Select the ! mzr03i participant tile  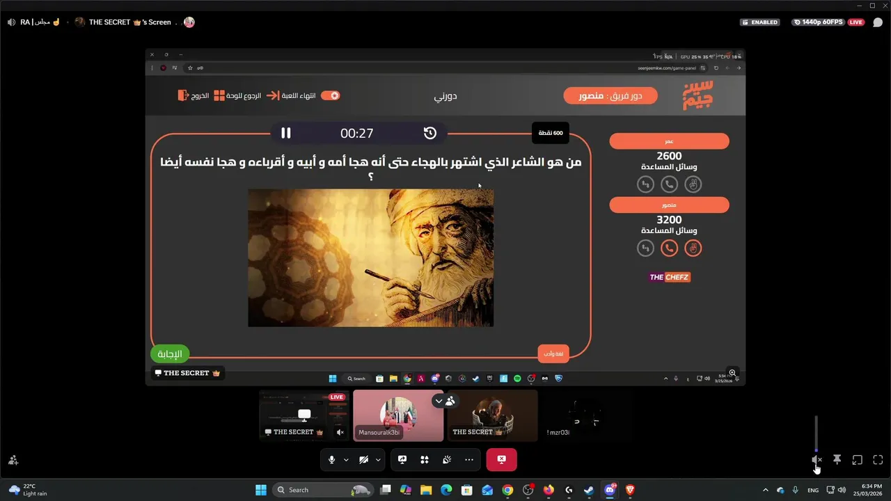pos(586,415)
